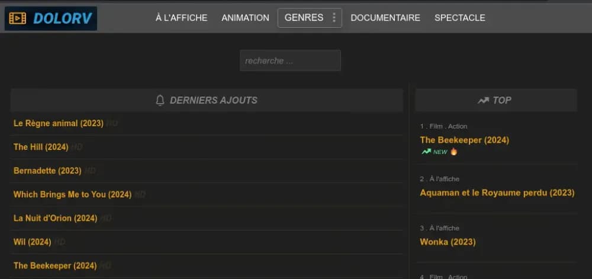Click the DERNIERS AJOUTS heading
This screenshot has width=592, height=279.
pos(214,101)
